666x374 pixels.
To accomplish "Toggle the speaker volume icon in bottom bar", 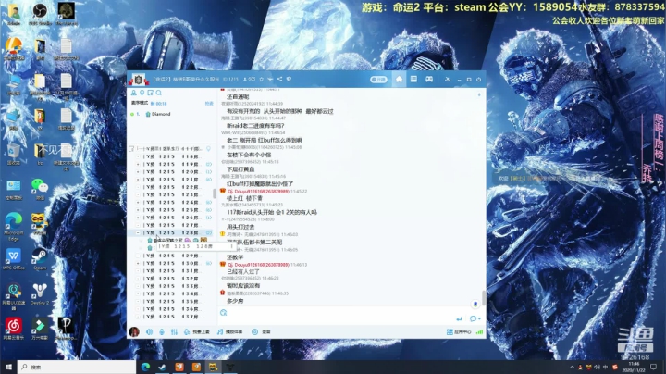I will tap(150, 332).
